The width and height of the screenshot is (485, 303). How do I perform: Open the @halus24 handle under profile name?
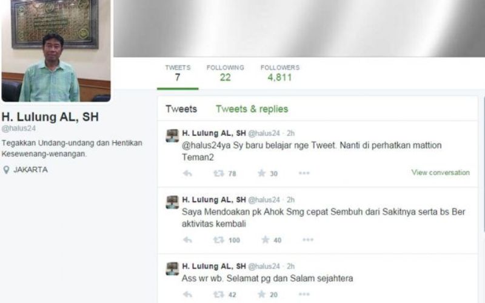pyautogui.click(x=19, y=128)
